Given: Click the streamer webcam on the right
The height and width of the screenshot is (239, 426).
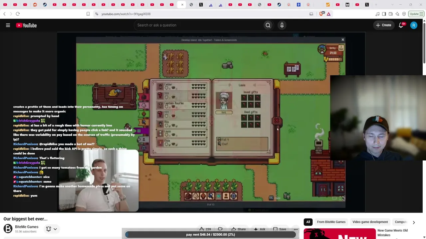Looking at the screenshot, I should (378, 118).
